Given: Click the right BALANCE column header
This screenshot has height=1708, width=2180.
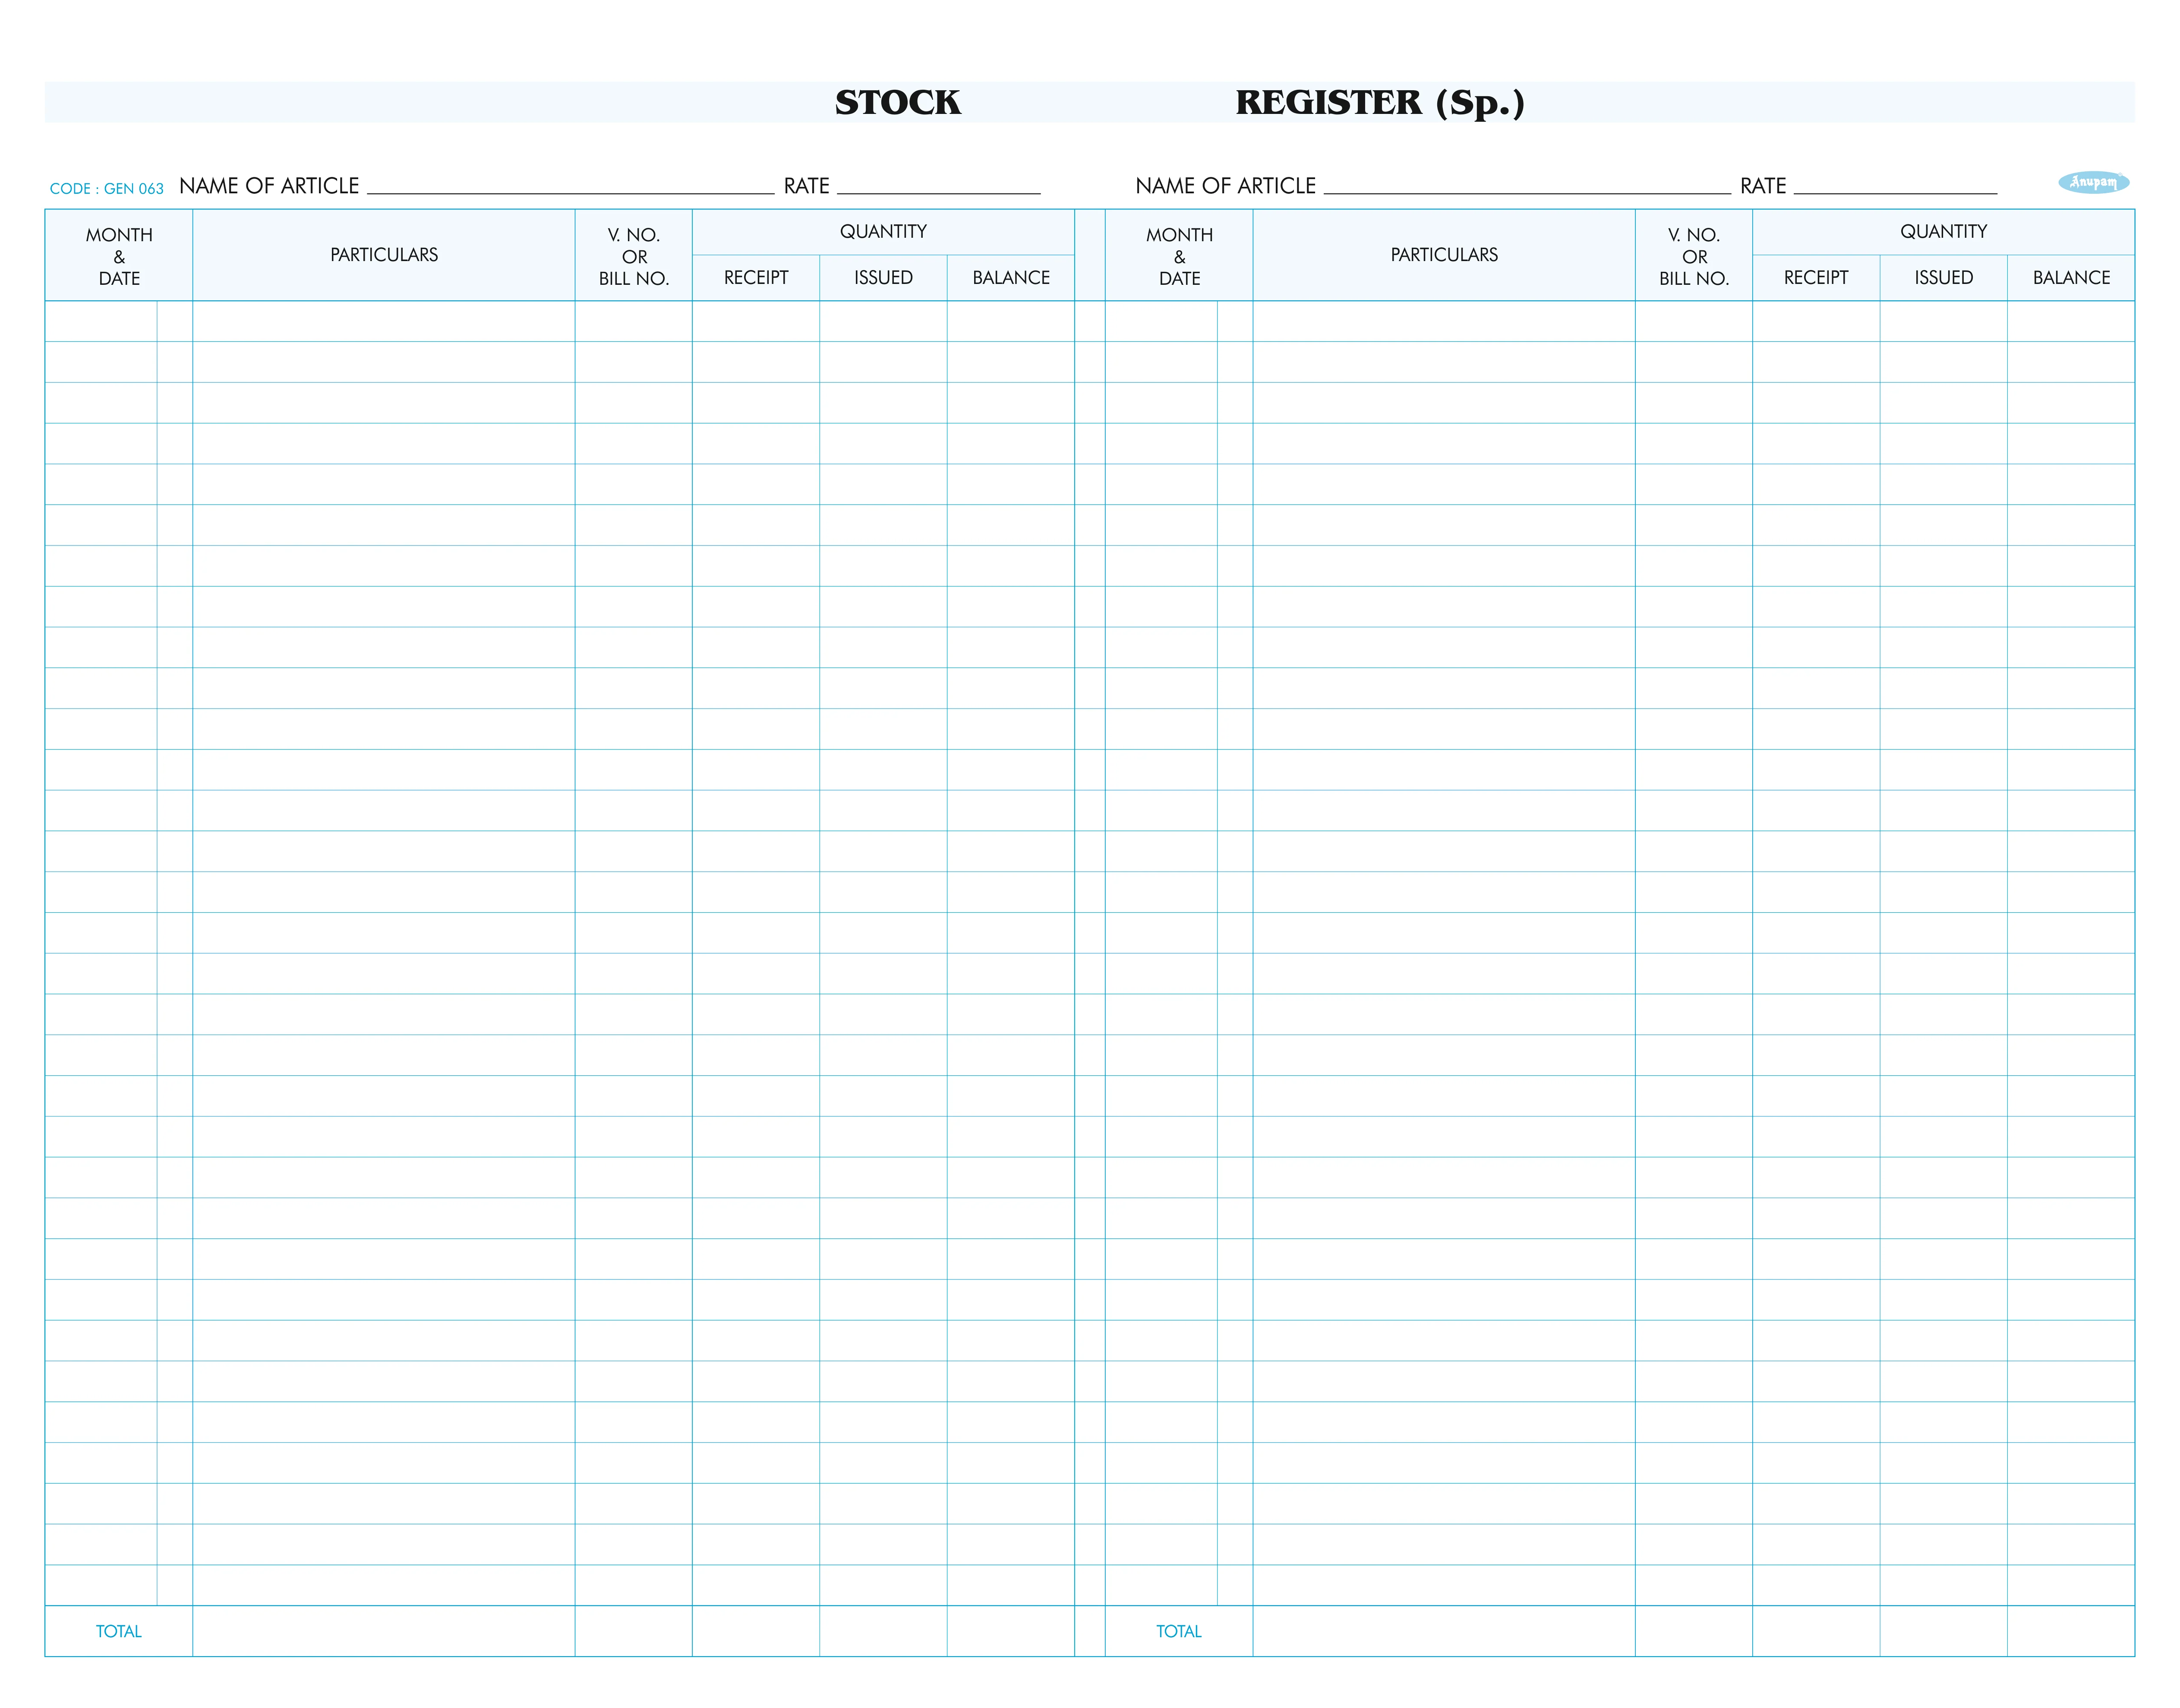Looking at the screenshot, I should tap(2071, 278).
